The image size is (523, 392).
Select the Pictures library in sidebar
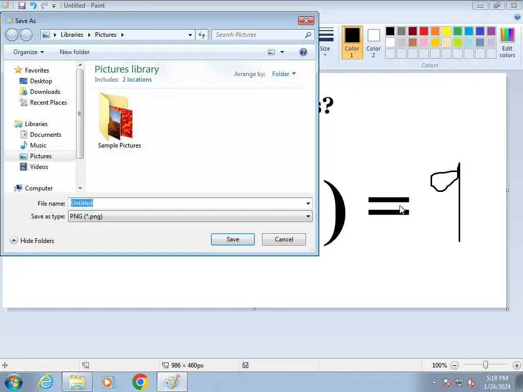click(x=41, y=156)
